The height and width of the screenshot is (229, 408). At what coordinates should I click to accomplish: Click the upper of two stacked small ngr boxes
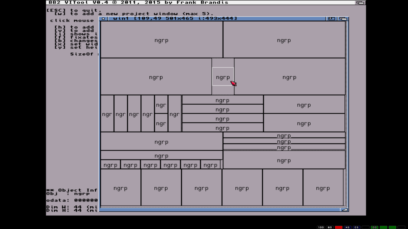[x=161, y=104]
